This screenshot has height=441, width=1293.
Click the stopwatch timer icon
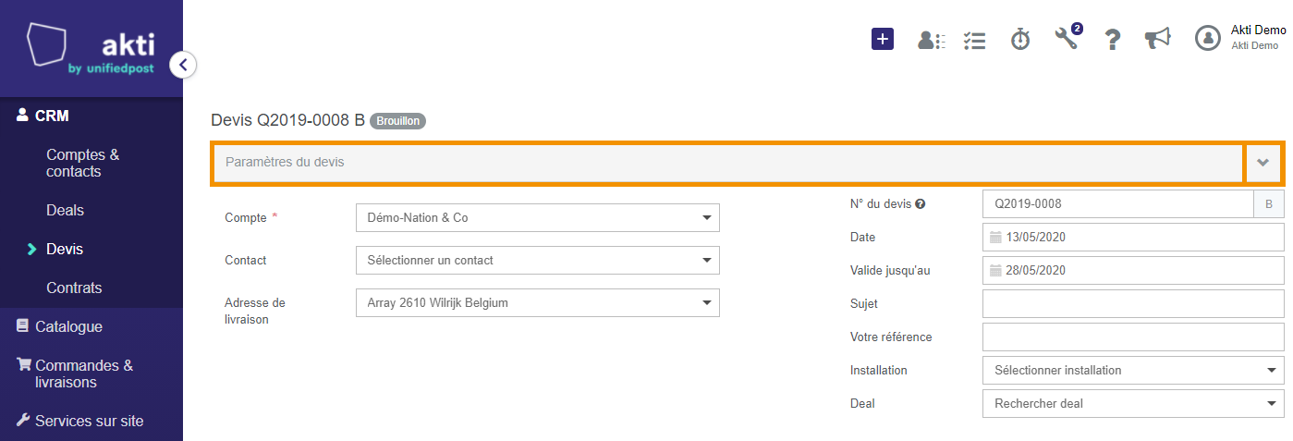tap(1020, 39)
